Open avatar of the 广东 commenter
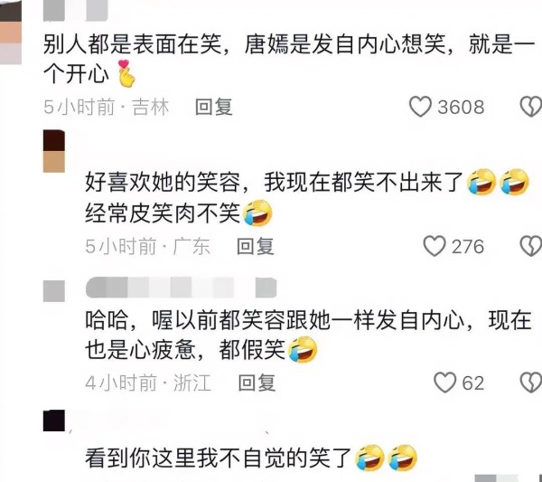Image resolution: width=542 pixels, height=482 pixels. tap(54, 151)
